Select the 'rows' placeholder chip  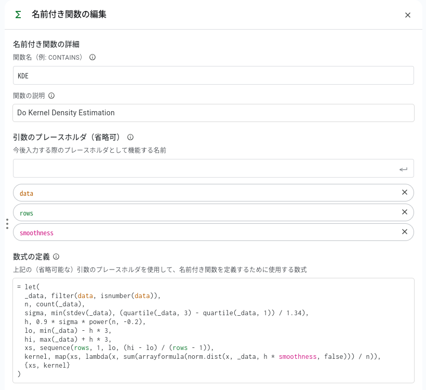214,212
